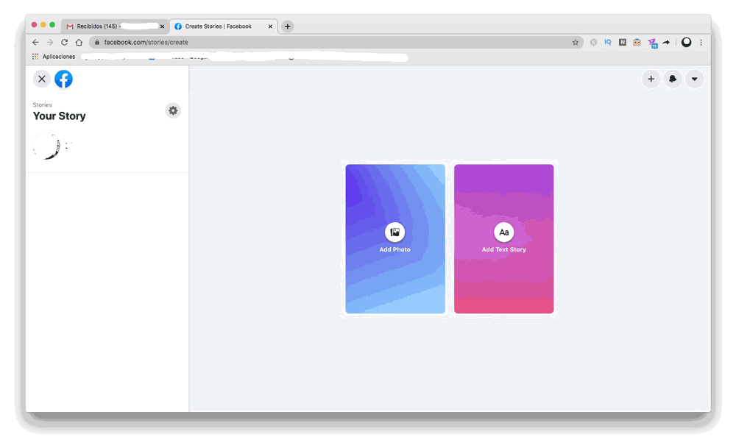Screen dimensions: 736x448
Task: Click the site lock icon
Action: click(96, 42)
